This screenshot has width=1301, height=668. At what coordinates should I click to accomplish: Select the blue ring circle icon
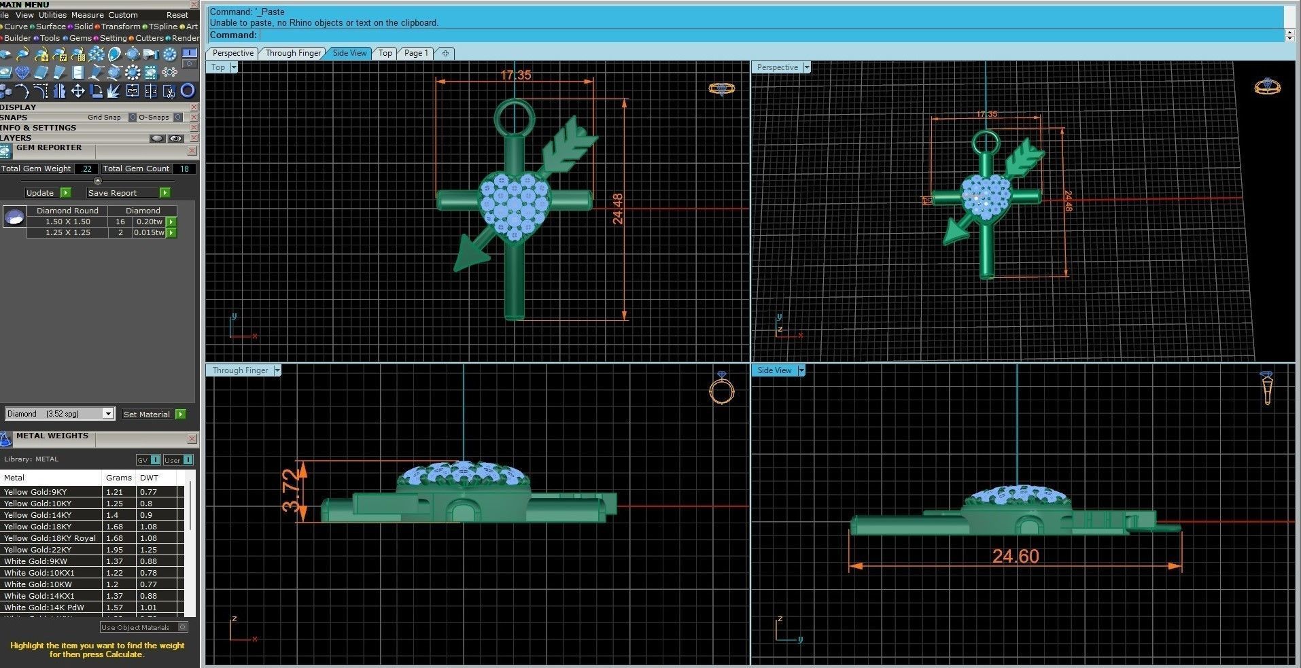(x=188, y=90)
